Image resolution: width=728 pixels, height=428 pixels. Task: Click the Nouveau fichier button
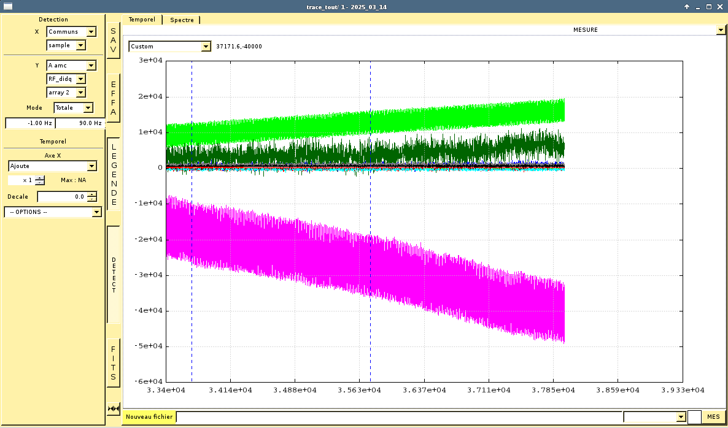pos(149,417)
